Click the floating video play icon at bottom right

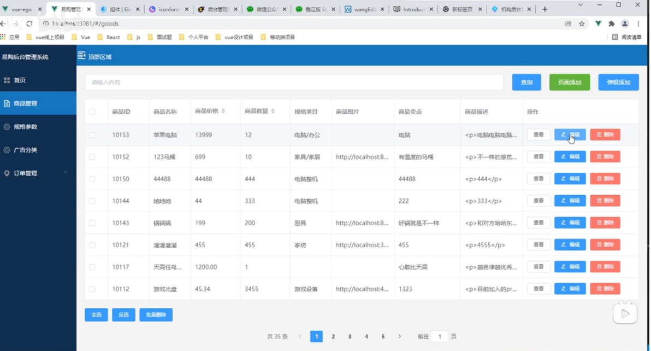(x=625, y=314)
